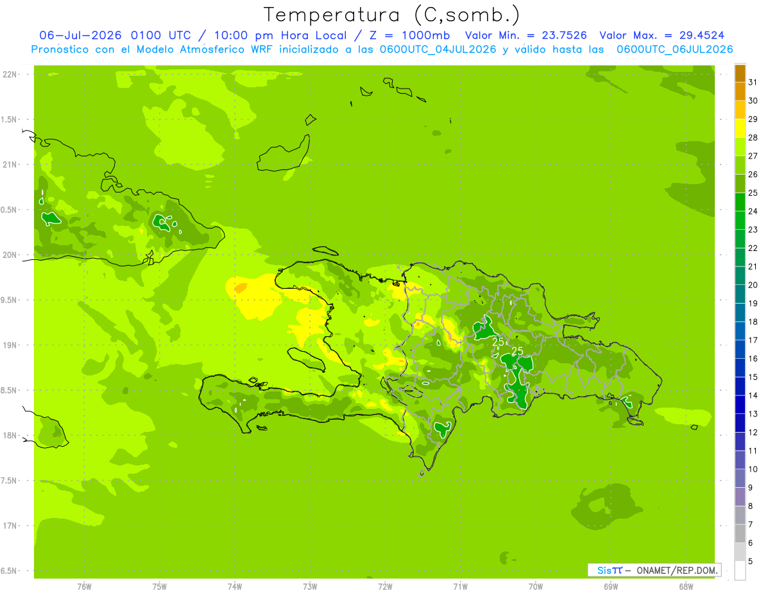Screen dimensions: 770x595
Task: Click the 6.5N latitude label
Action: [10, 571]
